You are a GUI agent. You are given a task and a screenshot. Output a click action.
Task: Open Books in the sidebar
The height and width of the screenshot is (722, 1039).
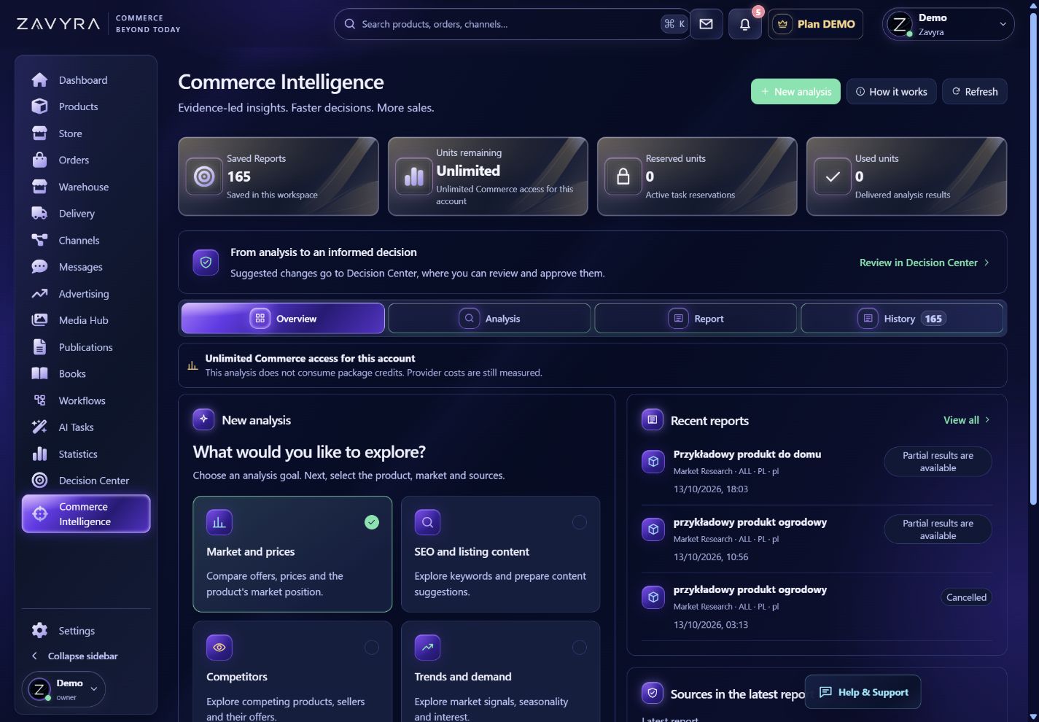86,373
